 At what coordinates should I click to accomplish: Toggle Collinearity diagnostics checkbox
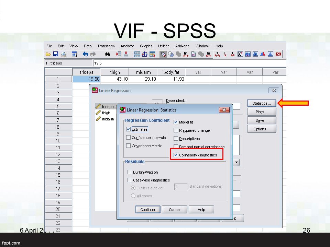[x=176, y=155]
